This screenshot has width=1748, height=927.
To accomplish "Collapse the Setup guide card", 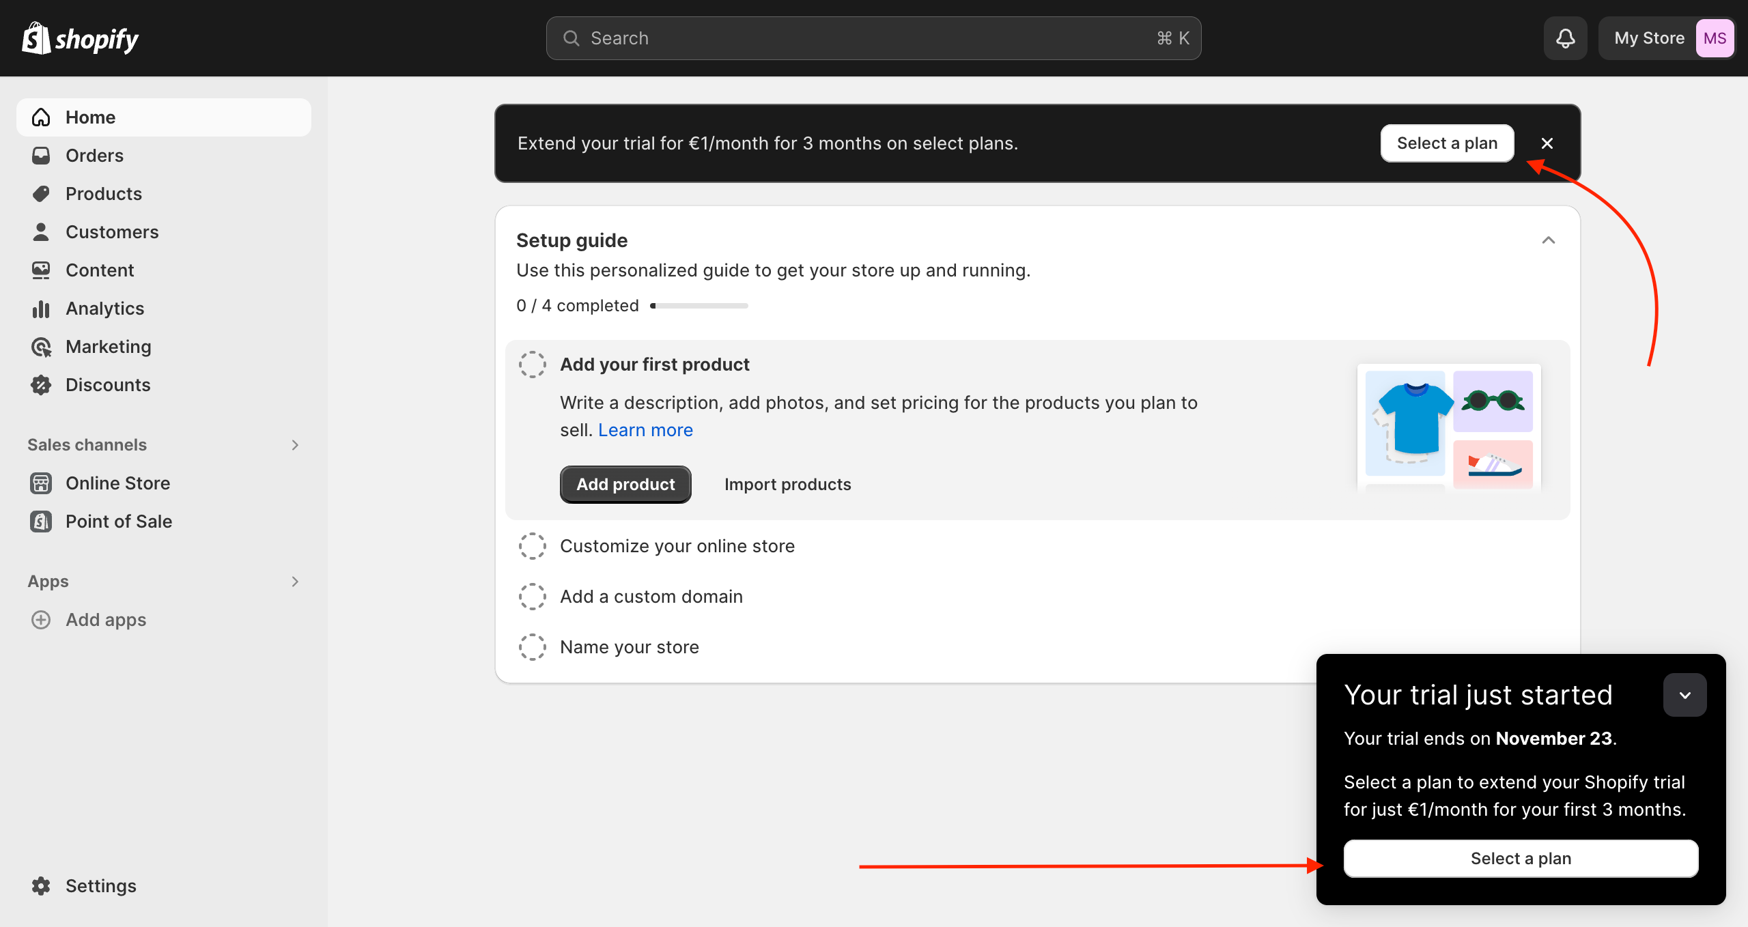I will pos(1548,240).
